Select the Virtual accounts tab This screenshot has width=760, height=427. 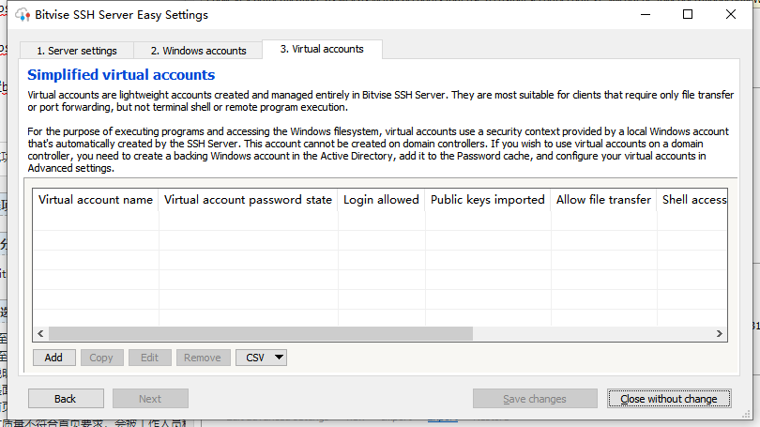(322, 49)
